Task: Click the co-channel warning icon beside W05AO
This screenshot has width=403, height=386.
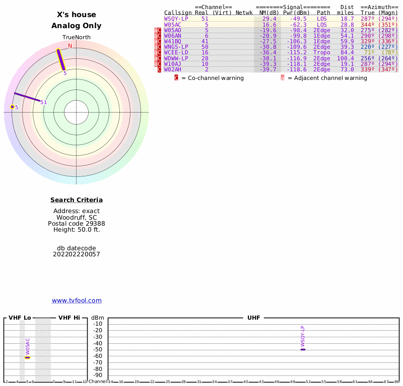Action: 160,30
